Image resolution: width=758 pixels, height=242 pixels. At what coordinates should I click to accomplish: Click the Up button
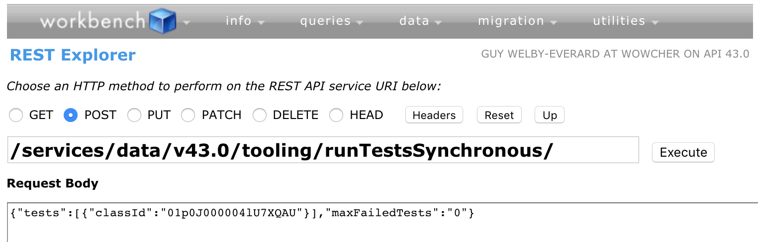coord(549,115)
